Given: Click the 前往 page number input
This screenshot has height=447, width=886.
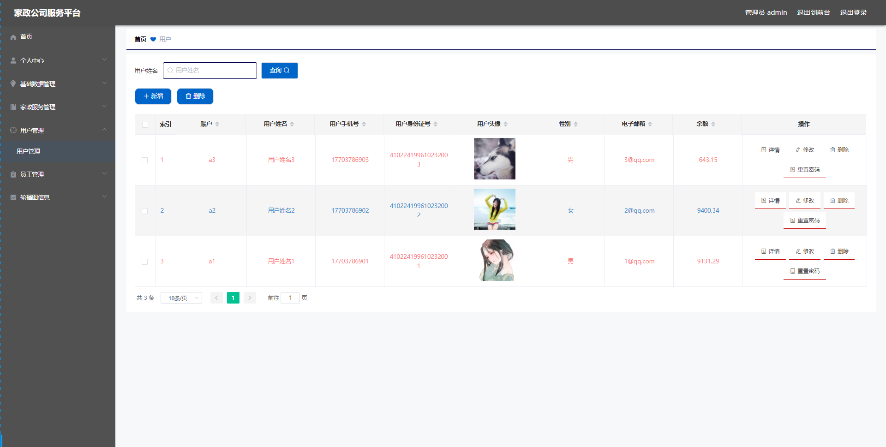Looking at the screenshot, I should coord(290,298).
